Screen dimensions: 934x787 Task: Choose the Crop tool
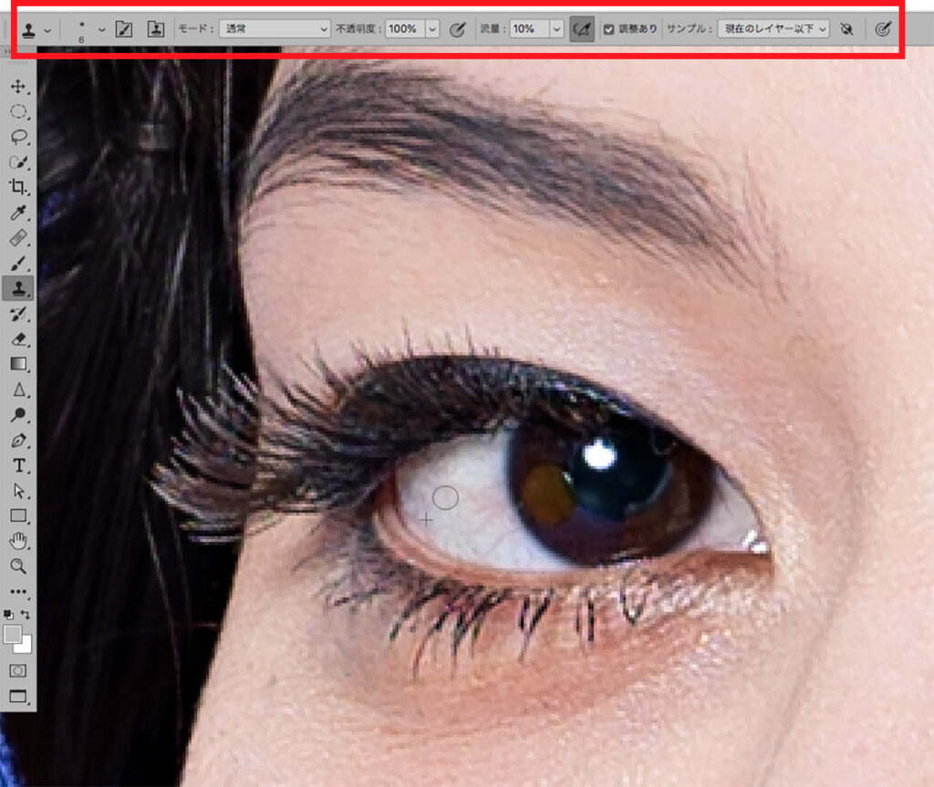click(17, 188)
